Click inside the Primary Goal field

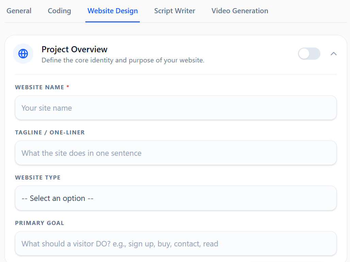click(x=176, y=243)
